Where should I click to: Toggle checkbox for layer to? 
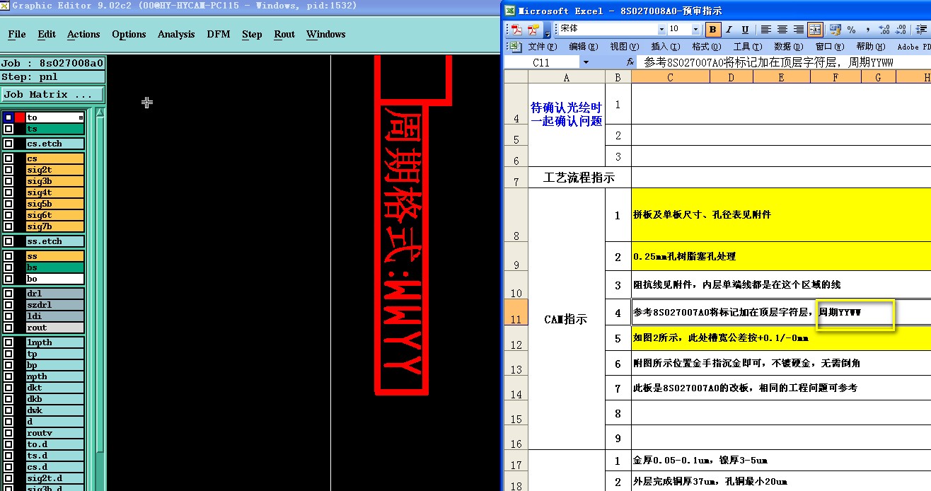8,117
